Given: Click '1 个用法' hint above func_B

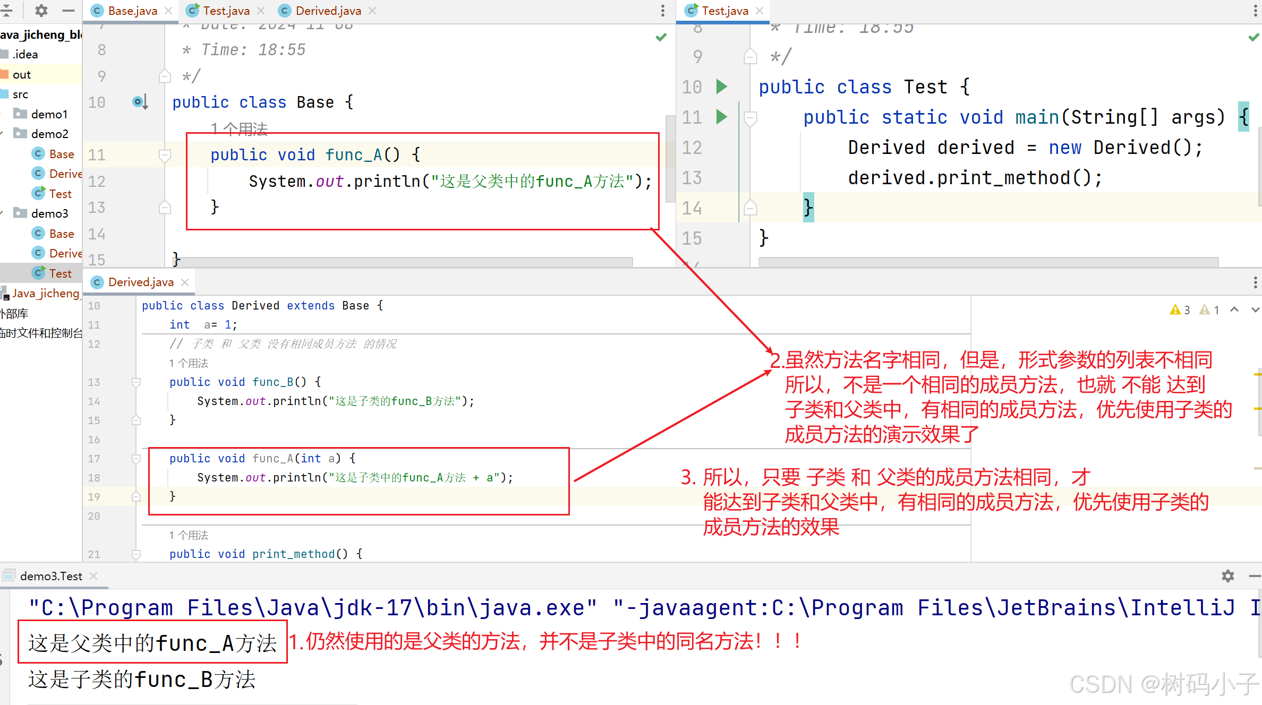Looking at the screenshot, I should click(x=189, y=363).
